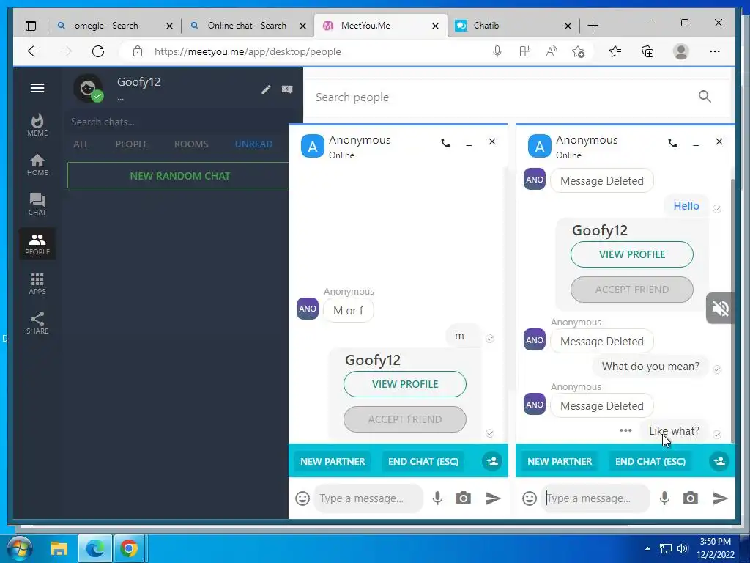This screenshot has width=750, height=563.
Task: Record voice message in right chat
Action: pos(664,498)
